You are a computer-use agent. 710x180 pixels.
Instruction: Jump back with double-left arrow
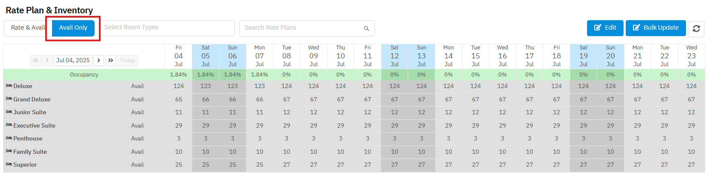point(35,61)
